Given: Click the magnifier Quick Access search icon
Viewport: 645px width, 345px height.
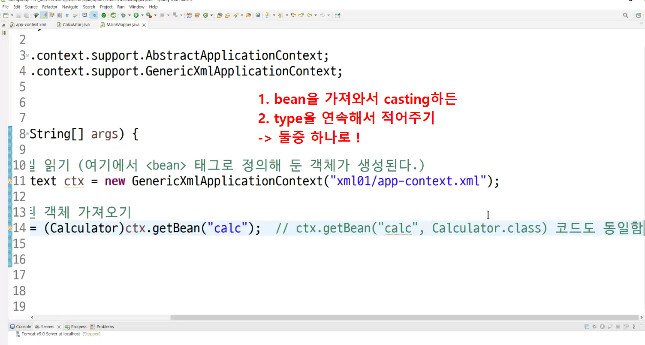Looking at the screenshot, I should point(626,15).
